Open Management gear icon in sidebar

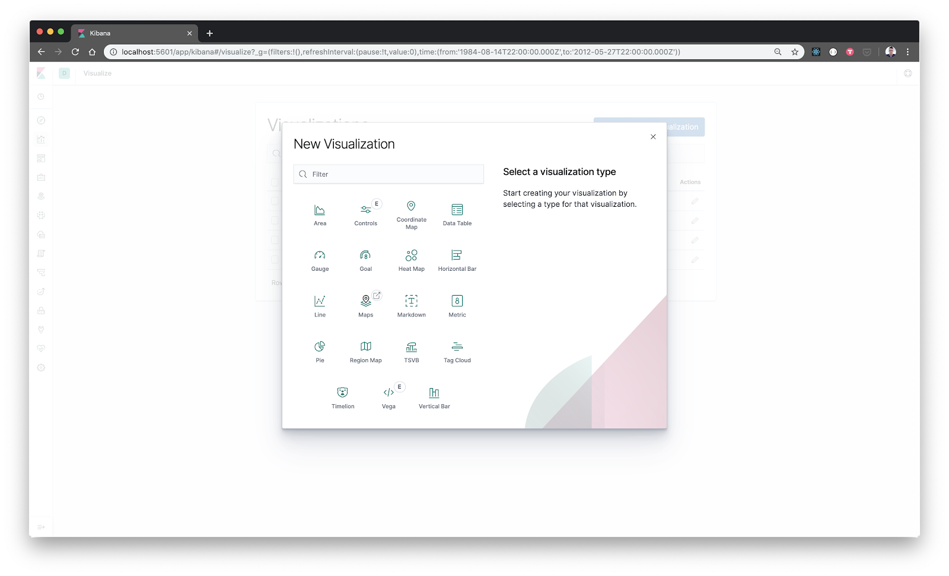coord(41,367)
